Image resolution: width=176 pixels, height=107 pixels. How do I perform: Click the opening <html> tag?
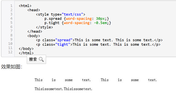[25, 6]
